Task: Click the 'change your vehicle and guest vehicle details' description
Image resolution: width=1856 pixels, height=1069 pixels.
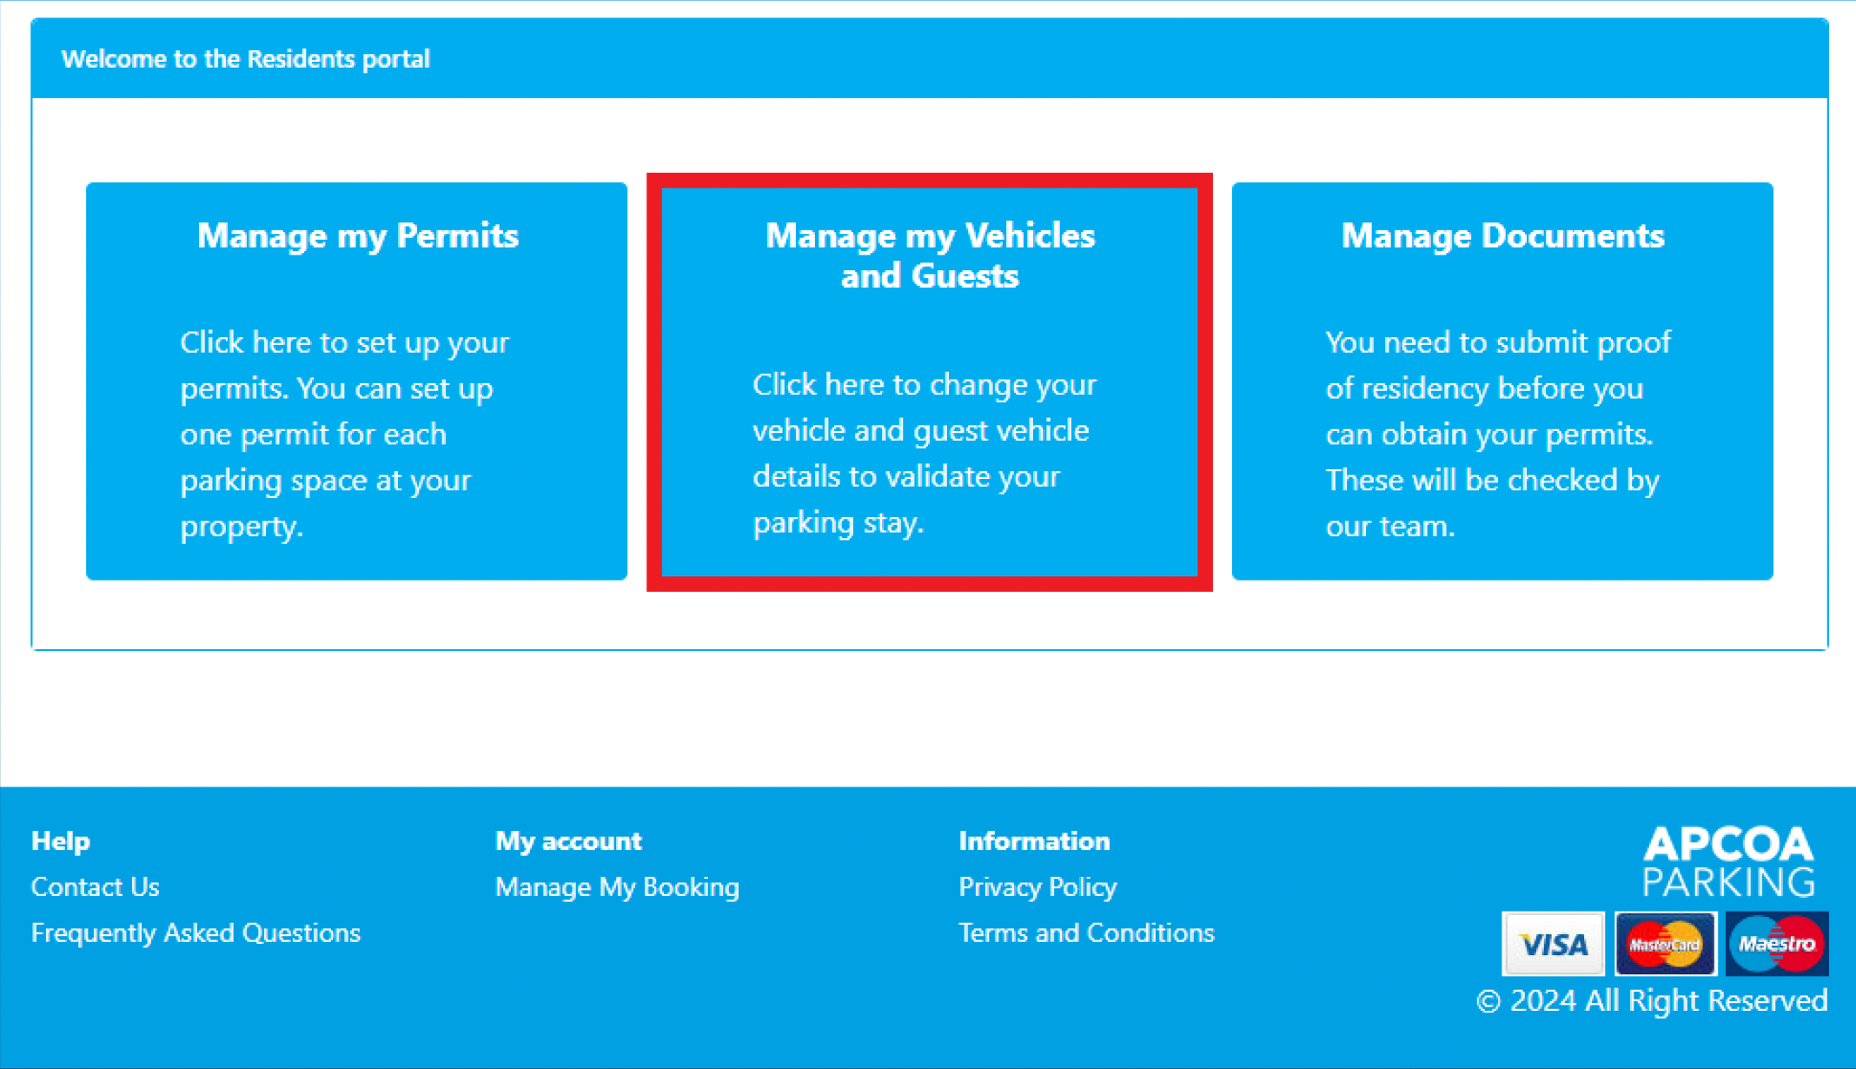Action: 925,453
